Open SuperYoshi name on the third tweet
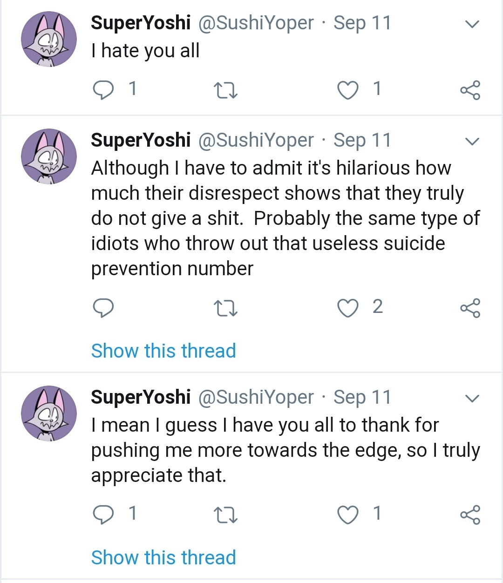The height and width of the screenshot is (583, 503). [x=141, y=397]
